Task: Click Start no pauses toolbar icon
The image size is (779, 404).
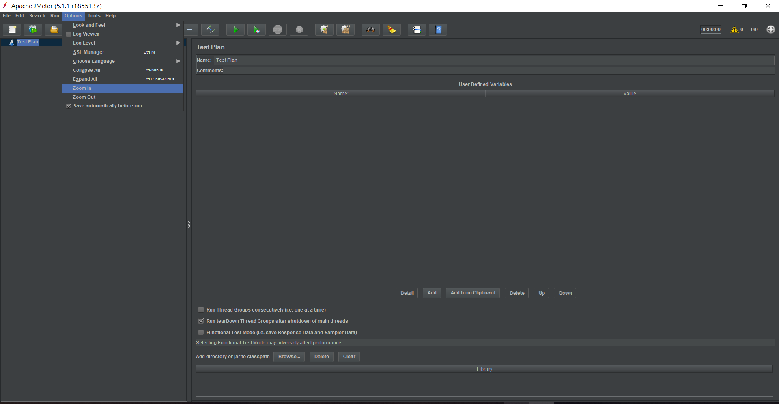Action: (256, 30)
